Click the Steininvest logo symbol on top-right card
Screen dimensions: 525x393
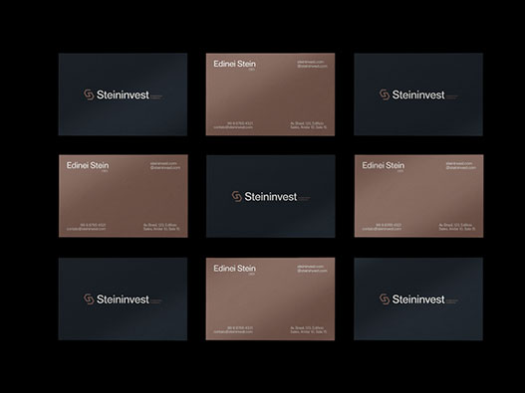pyautogui.click(x=385, y=95)
